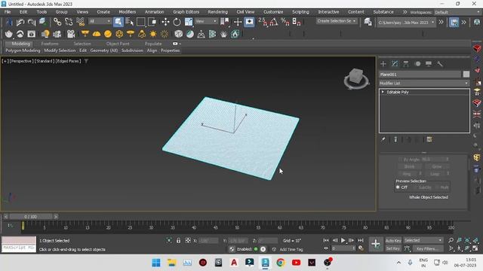483x271 pixels.
Task: Open the Hierarchy tab in command panel
Action: [406, 63]
